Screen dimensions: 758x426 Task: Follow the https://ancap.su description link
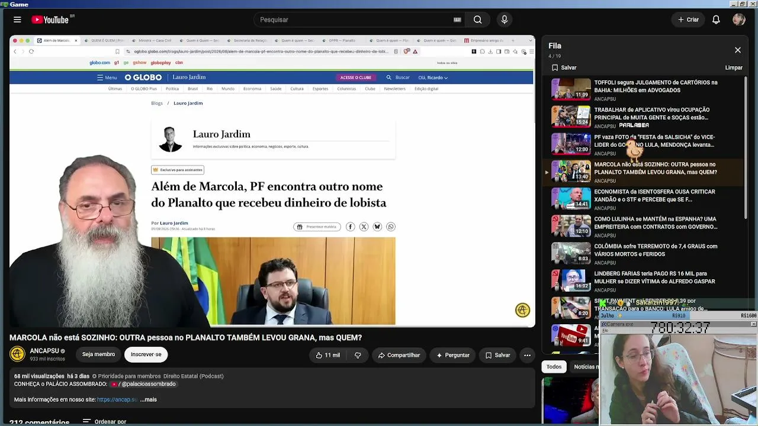coord(117,399)
